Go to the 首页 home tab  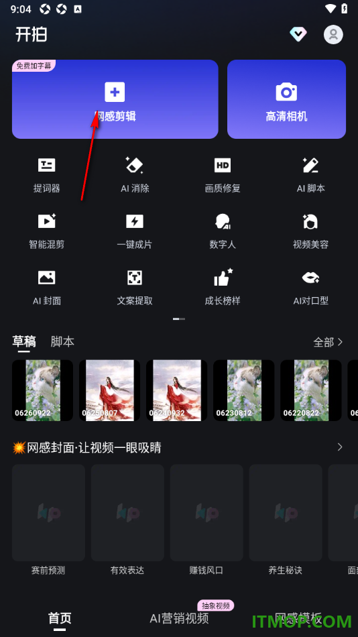60,618
